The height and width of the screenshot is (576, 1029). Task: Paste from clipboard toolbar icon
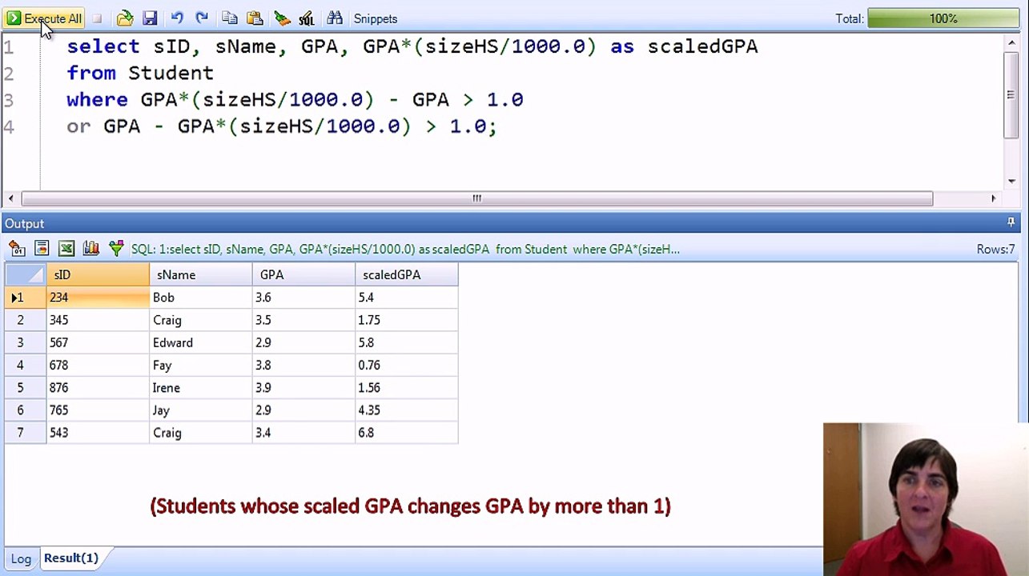(255, 18)
